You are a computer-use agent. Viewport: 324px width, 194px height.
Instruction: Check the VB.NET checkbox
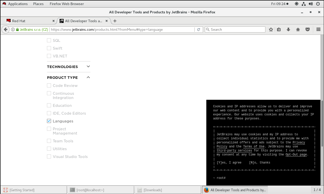click(x=49, y=56)
